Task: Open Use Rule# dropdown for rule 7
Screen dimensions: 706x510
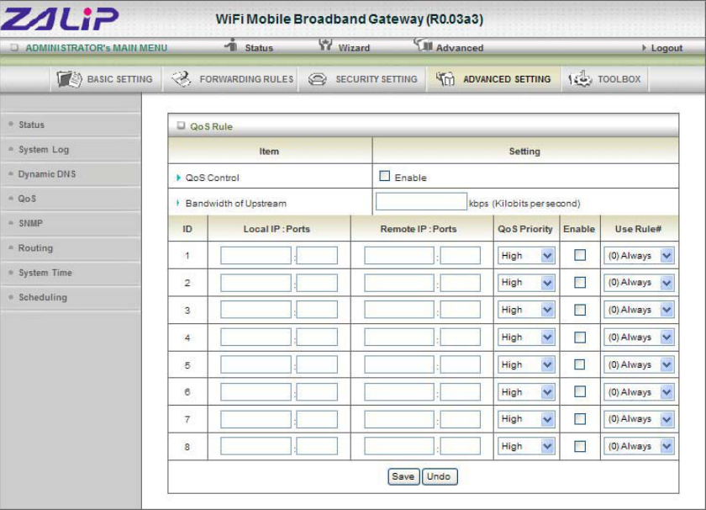Action: (x=639, y=419)
